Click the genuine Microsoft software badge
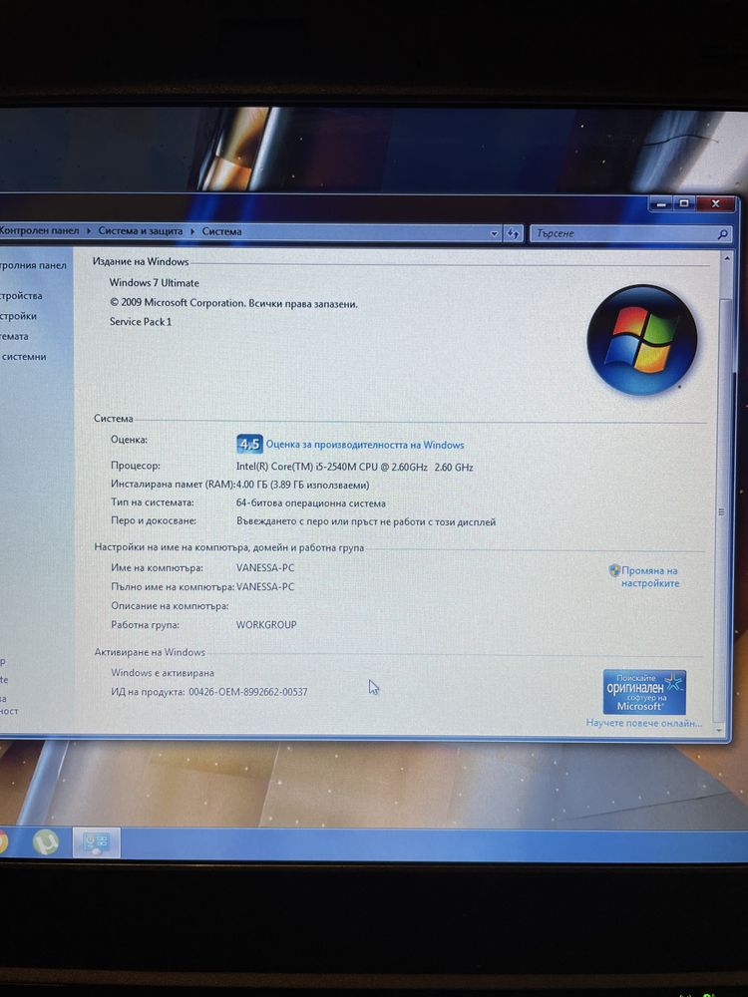This screenshot has width=748, height=997. click(644, 692)
